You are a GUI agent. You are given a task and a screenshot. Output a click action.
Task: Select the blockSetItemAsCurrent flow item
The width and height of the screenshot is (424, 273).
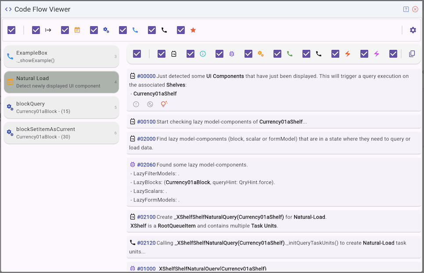[x=61, y=133]
